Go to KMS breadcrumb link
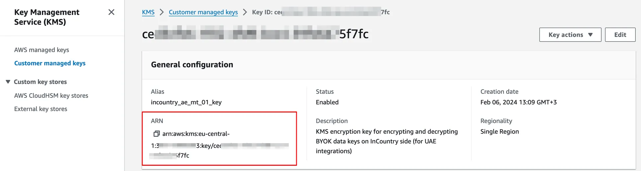The width and height of the screenshot is (641, 171). (148, 12)
